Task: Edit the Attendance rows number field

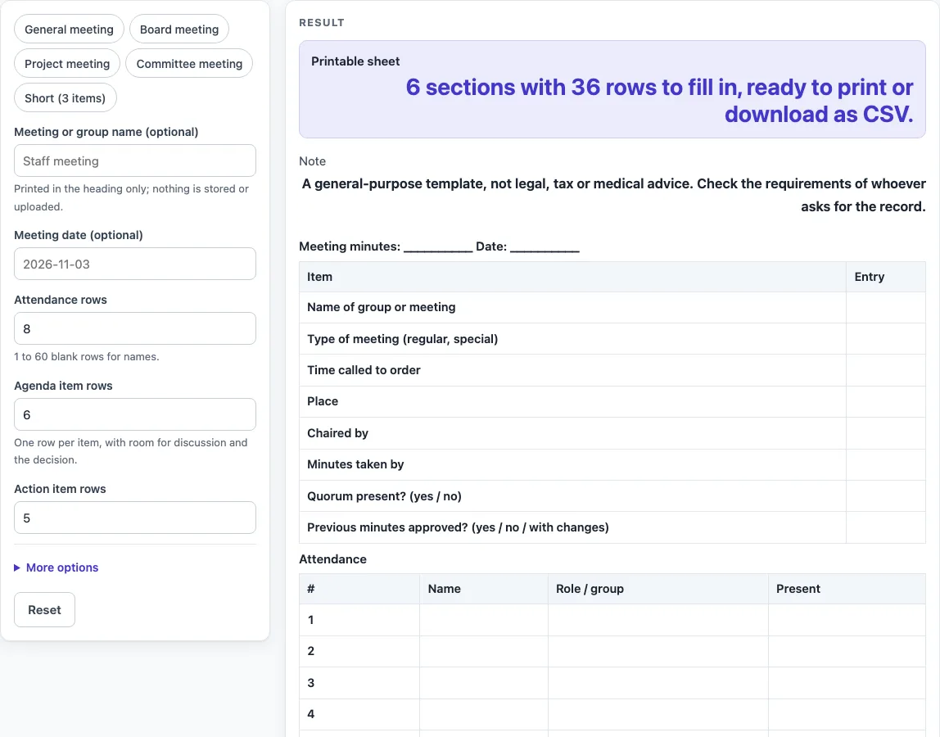Action: 135,328
